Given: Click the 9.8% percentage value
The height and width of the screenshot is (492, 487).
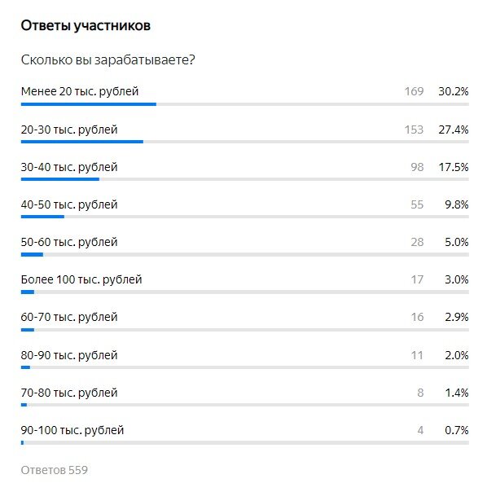Looking at the screenshot, I should click(457, 204).
